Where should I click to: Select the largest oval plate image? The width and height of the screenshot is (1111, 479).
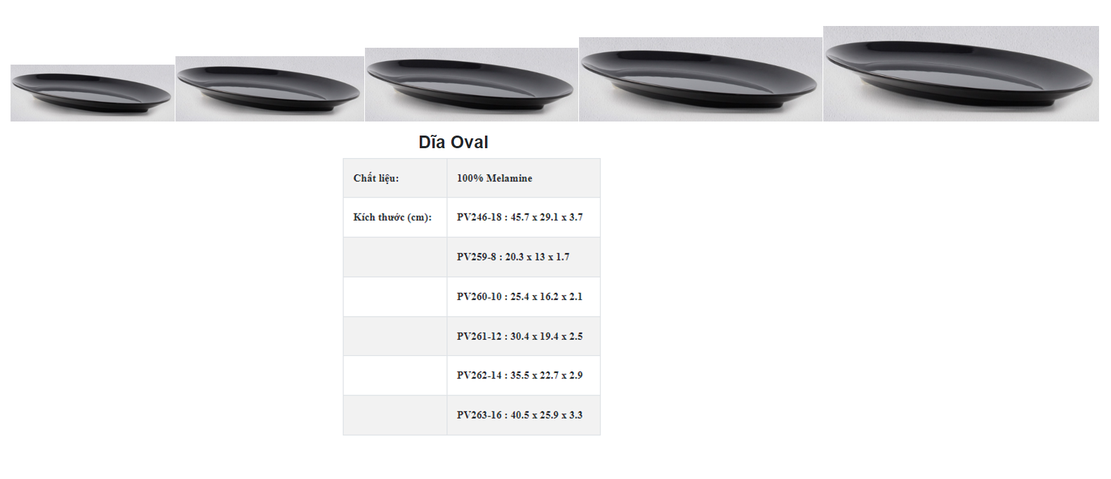[961, 74]
